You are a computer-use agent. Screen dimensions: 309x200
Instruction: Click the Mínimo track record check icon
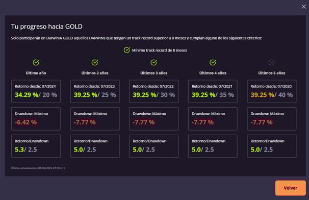(x=127, y=50)
